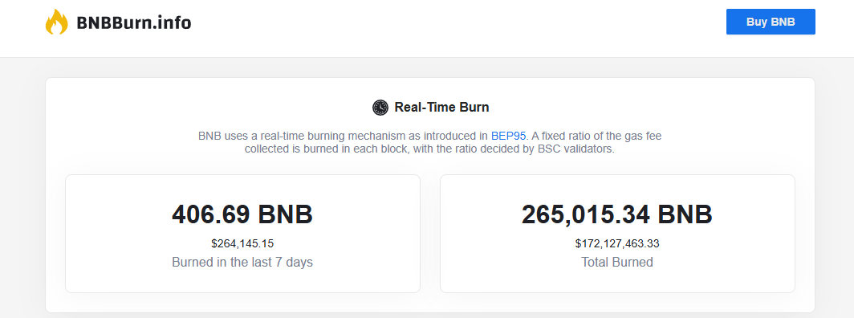Click the Buy BNB button

771,22
